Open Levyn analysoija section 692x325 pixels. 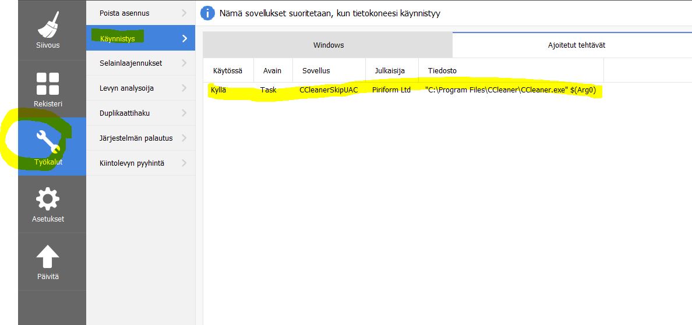coord(140,88)
